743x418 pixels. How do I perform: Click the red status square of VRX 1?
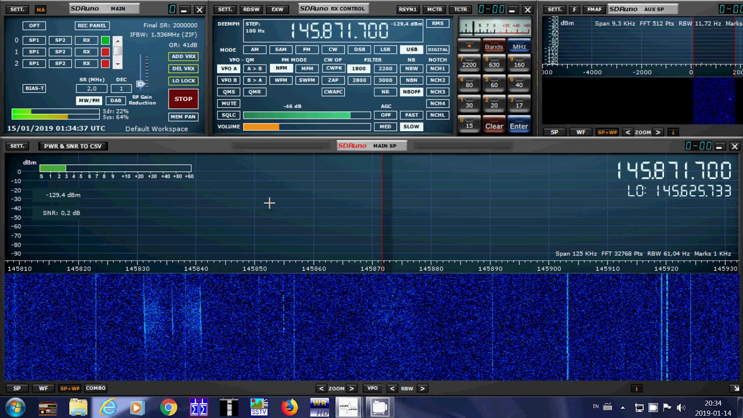pyautogui.click(x=105, y=52)
